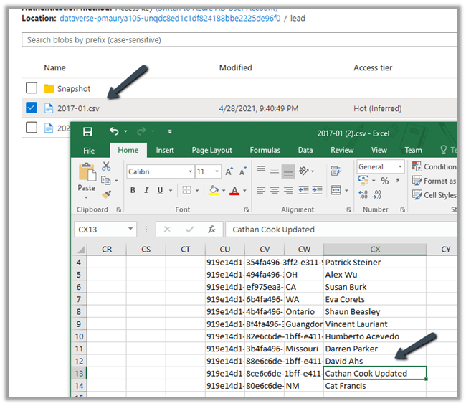The image size is (466, 406).
Task: Open the Name Box dropdown arrow
Action: click(130, 230)
